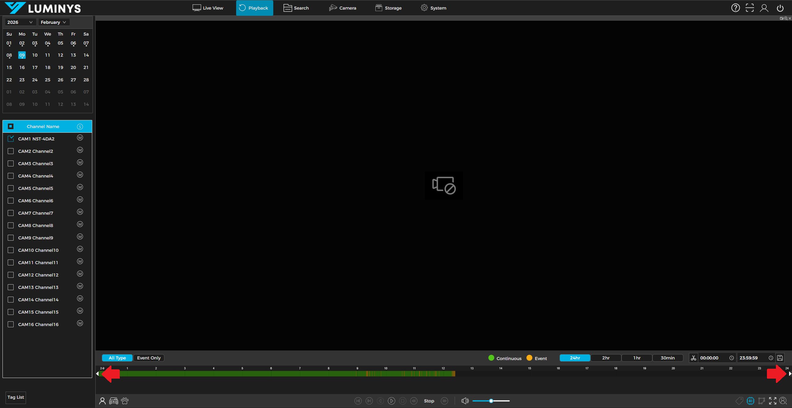Click the Event Only button

pos(149,358)
